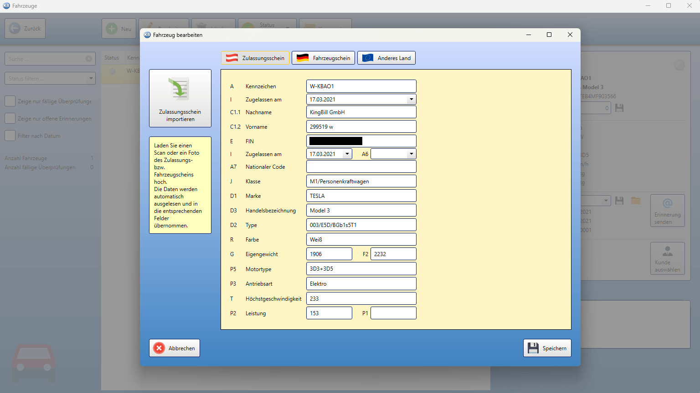The height and width of the screenshot is (393, 700).
Task: Click the Farbe field showing Weiß
Action: tap(361, 239)
